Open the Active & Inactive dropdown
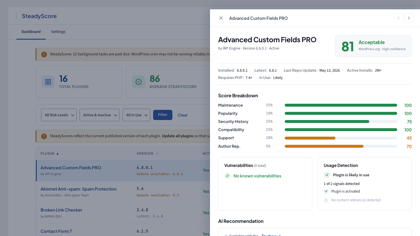 coord(99,115)
